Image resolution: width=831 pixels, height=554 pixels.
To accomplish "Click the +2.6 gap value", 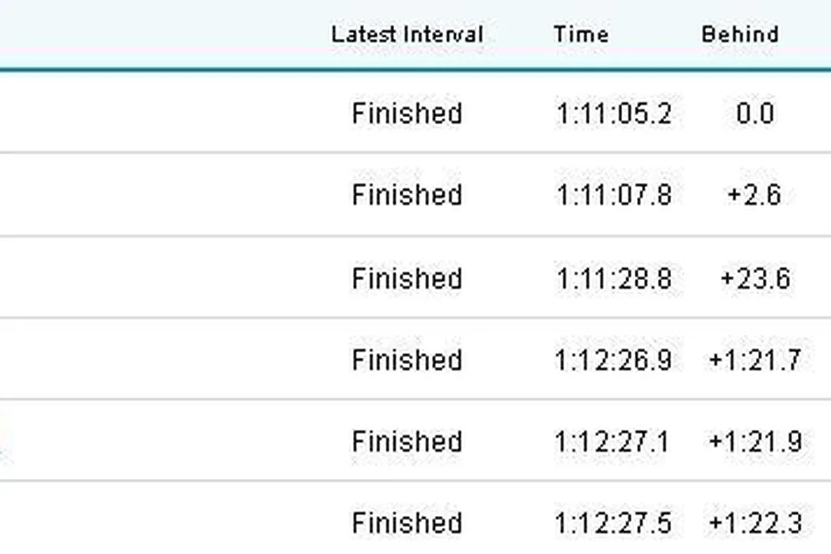I will [x=754, y=195].
